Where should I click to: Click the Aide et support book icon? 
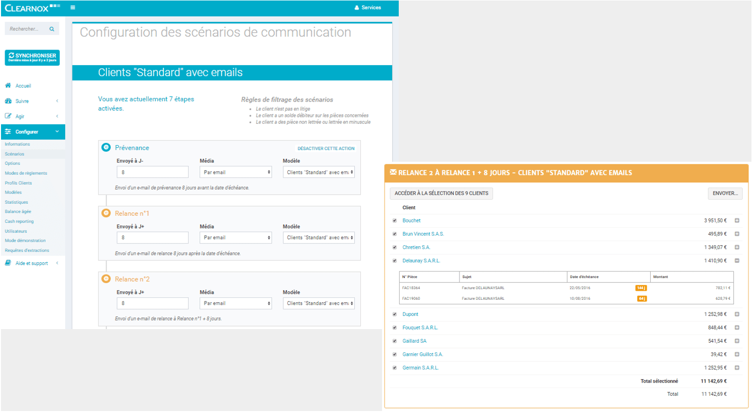(8, 263)
